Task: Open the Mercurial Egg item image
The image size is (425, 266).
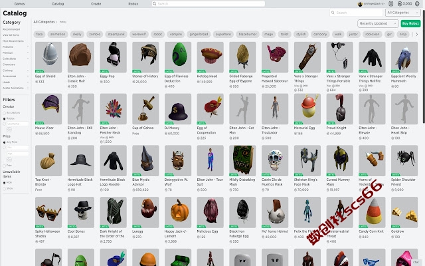Action: pyautogui.click(x=307, y=109)
